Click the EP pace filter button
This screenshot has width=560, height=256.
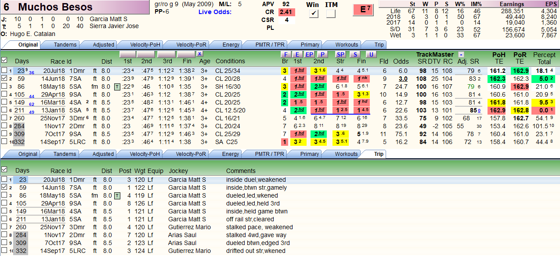pyautogui.click(x=310, y=54)
